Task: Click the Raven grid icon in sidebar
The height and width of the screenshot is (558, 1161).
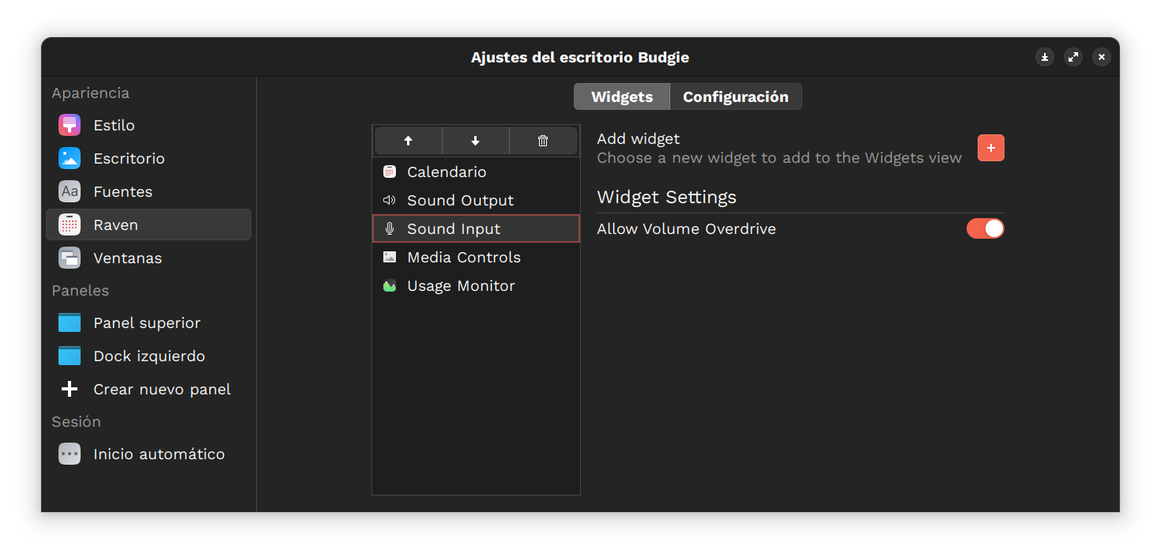Action: [69, 224]
